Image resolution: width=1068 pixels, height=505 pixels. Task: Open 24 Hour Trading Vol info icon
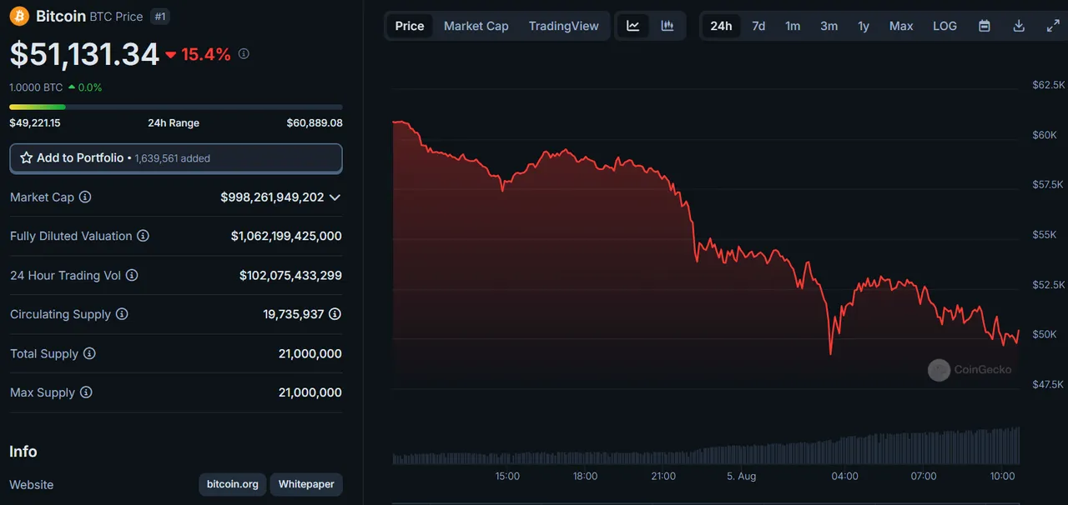click(132, 275)
